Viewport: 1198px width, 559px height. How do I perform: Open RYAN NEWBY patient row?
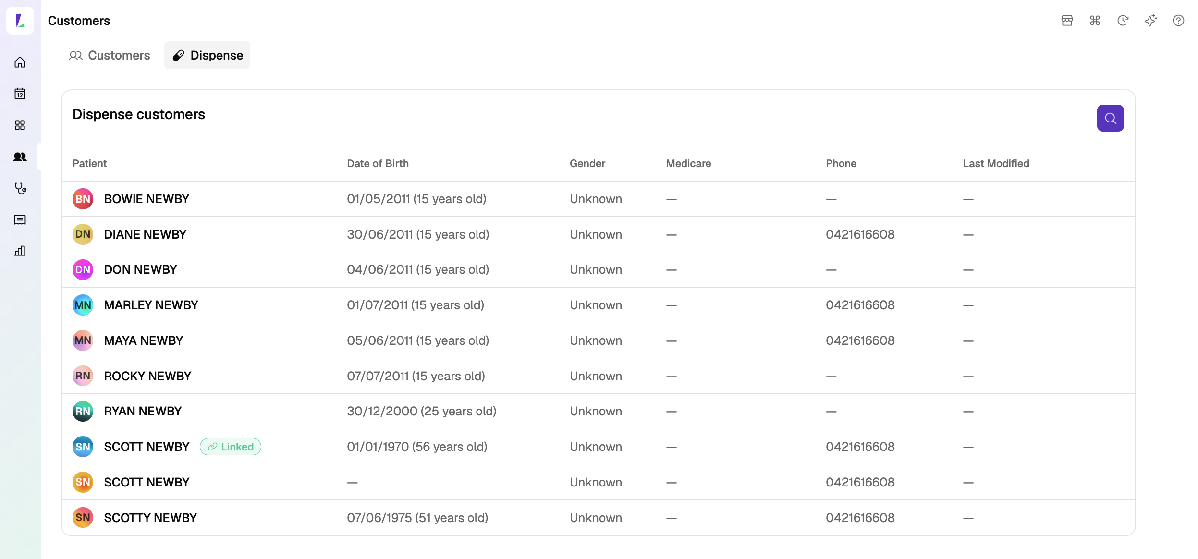(599, 412)
